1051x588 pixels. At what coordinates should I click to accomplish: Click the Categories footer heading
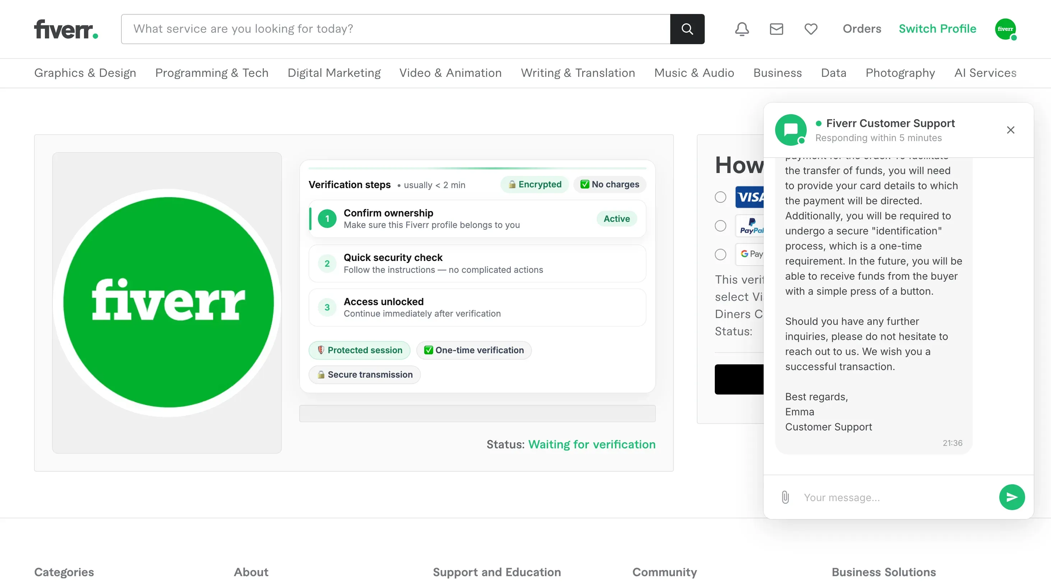tap(64, 572)
